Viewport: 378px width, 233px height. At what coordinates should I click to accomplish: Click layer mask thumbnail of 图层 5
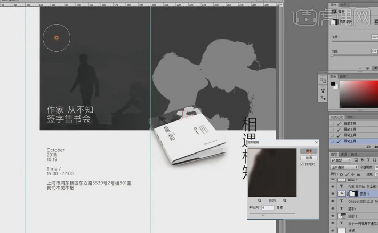(x=352, y=195)
